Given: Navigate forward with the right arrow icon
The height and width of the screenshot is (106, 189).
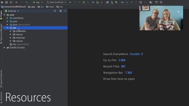Looking at the screenshot, I should coord(21,2).
